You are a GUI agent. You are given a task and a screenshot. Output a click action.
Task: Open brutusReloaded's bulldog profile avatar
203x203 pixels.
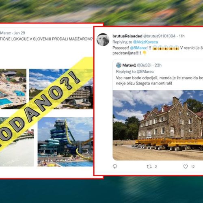click(x=103, y=40)
